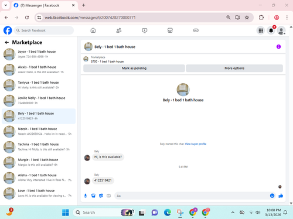The image size is (293, 219).
Task: Click Bely's avatar beside the phone number message
Action: [87, 181]
